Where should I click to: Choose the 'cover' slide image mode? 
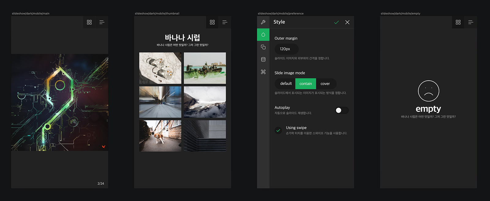pyautogui.click(x=325, y=84)
